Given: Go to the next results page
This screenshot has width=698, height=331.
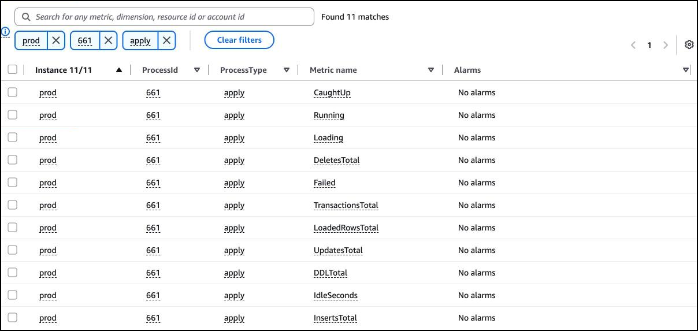Looking at the screenshot, I should point(666,45).
